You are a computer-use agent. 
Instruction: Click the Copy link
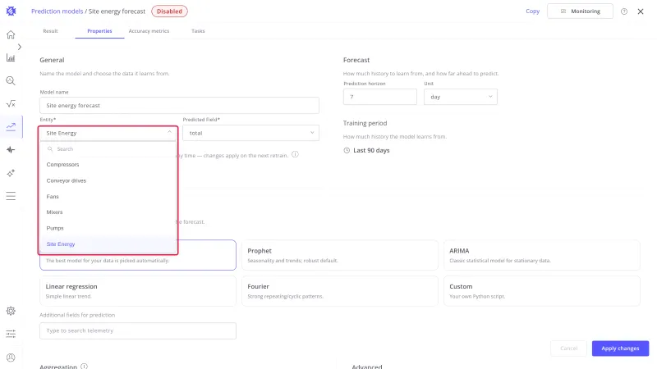click(532, 11)
